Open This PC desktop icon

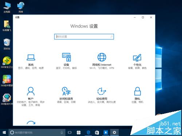click(7, 8)
